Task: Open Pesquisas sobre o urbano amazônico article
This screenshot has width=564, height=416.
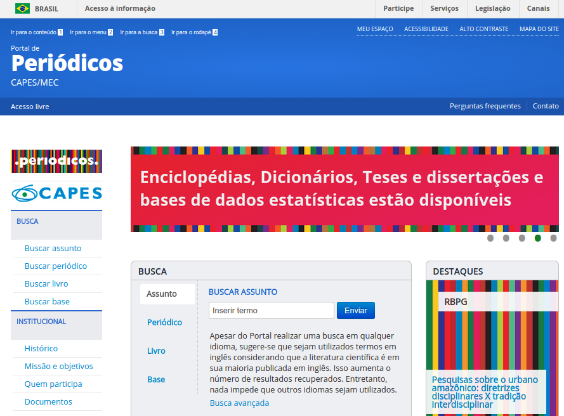Action: pos(485,393)
